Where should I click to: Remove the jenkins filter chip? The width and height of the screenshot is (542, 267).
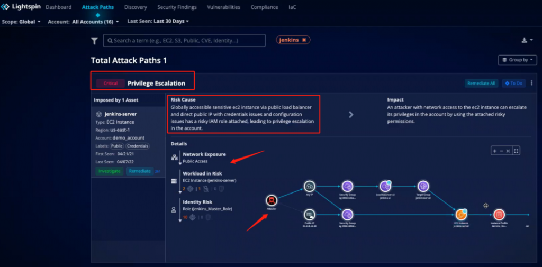click(x=304, y=40)
